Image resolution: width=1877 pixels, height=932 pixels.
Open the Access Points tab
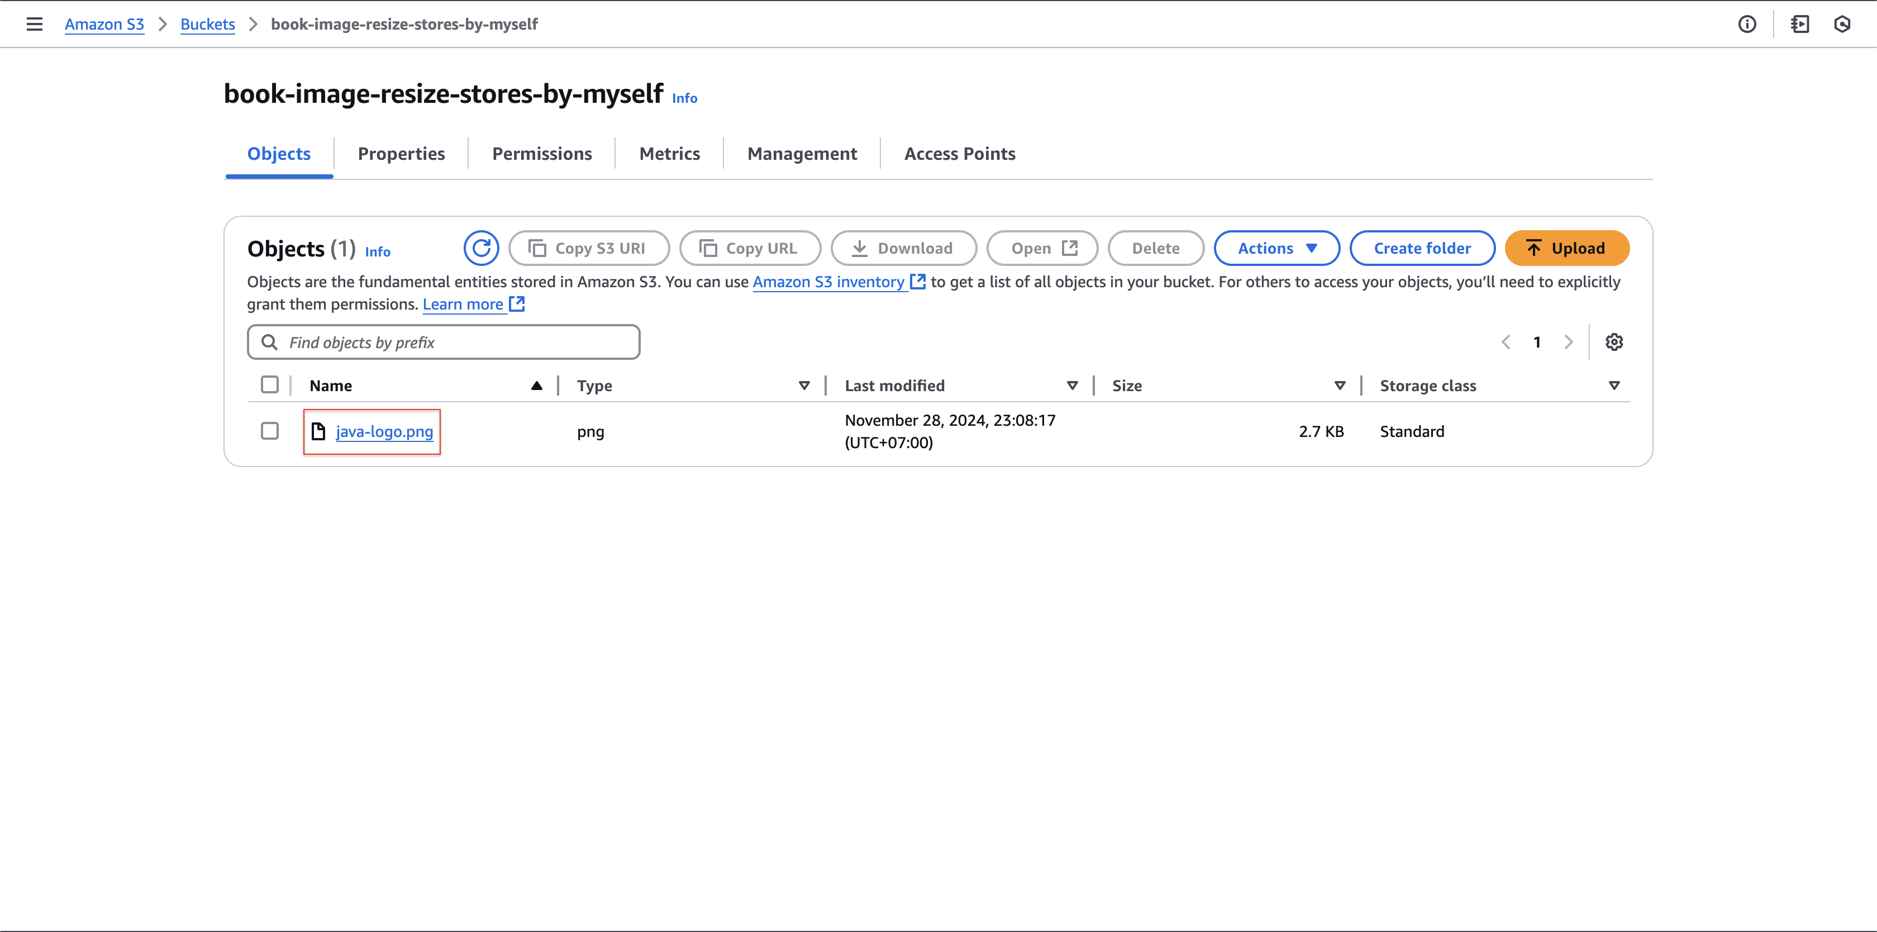960,154
